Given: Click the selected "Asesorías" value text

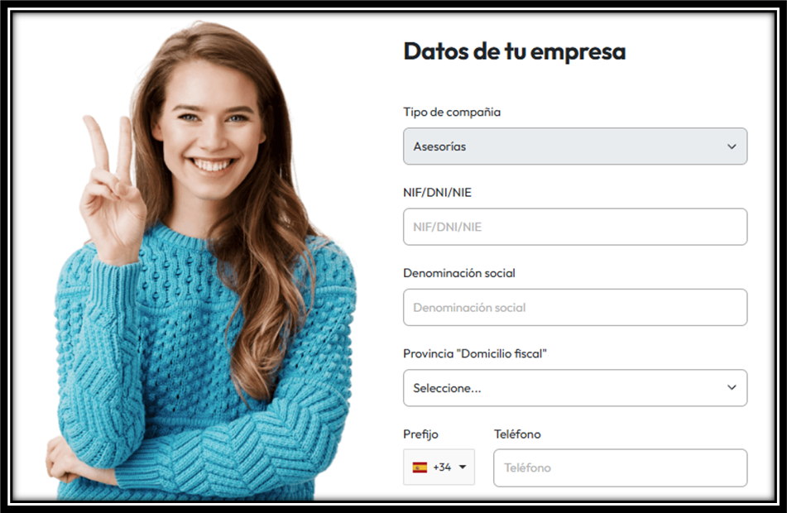Looking at the screenshot, I should [439, 146].
